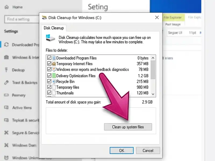This screenshot has height=161, width=215.
Task: Click the scroll up arrow in file list
Action: tap(153, 58)
